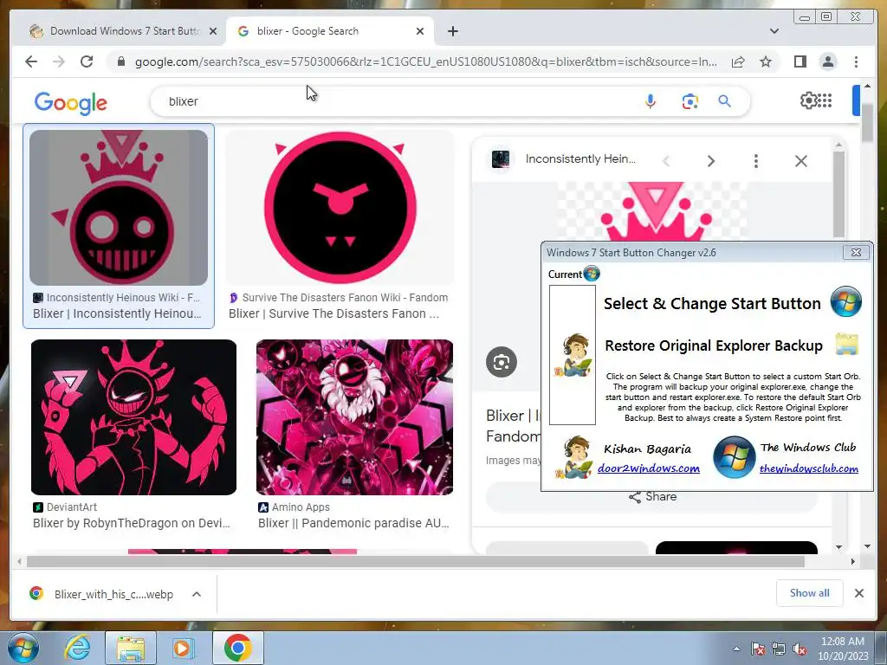Open Windows Explorer from the taskbar
The image size is (887, 665).
tap(131, 648)
